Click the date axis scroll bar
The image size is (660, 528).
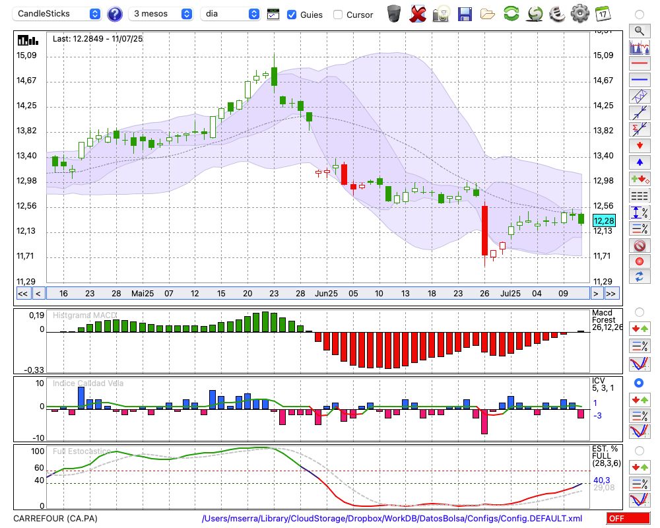pos(318,294)
